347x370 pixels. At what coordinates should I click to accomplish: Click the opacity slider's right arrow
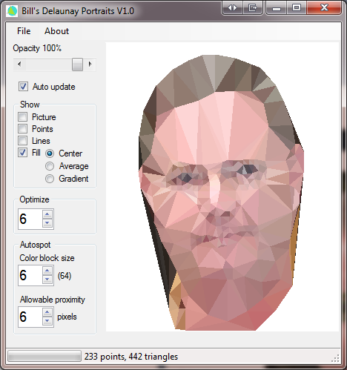coord(90,65)
